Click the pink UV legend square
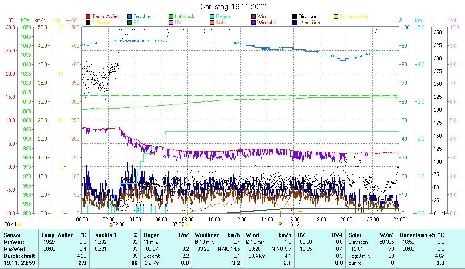 click(x=171, y=22)
